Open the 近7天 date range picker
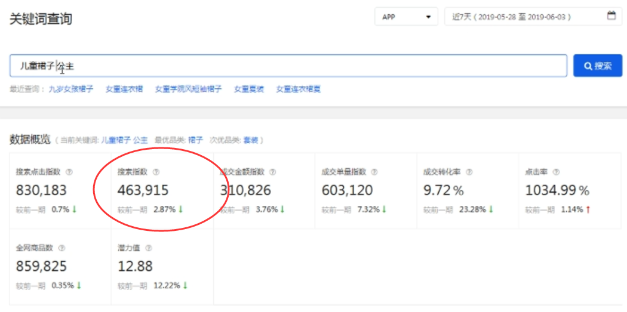The height and width of the screenshot is (312, 627). 533,17
